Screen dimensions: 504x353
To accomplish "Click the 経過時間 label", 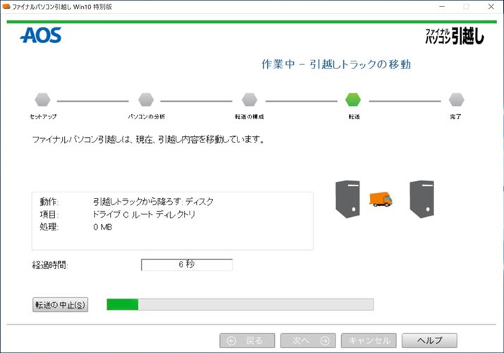I will pyautogui.click(x=50, y=265).
